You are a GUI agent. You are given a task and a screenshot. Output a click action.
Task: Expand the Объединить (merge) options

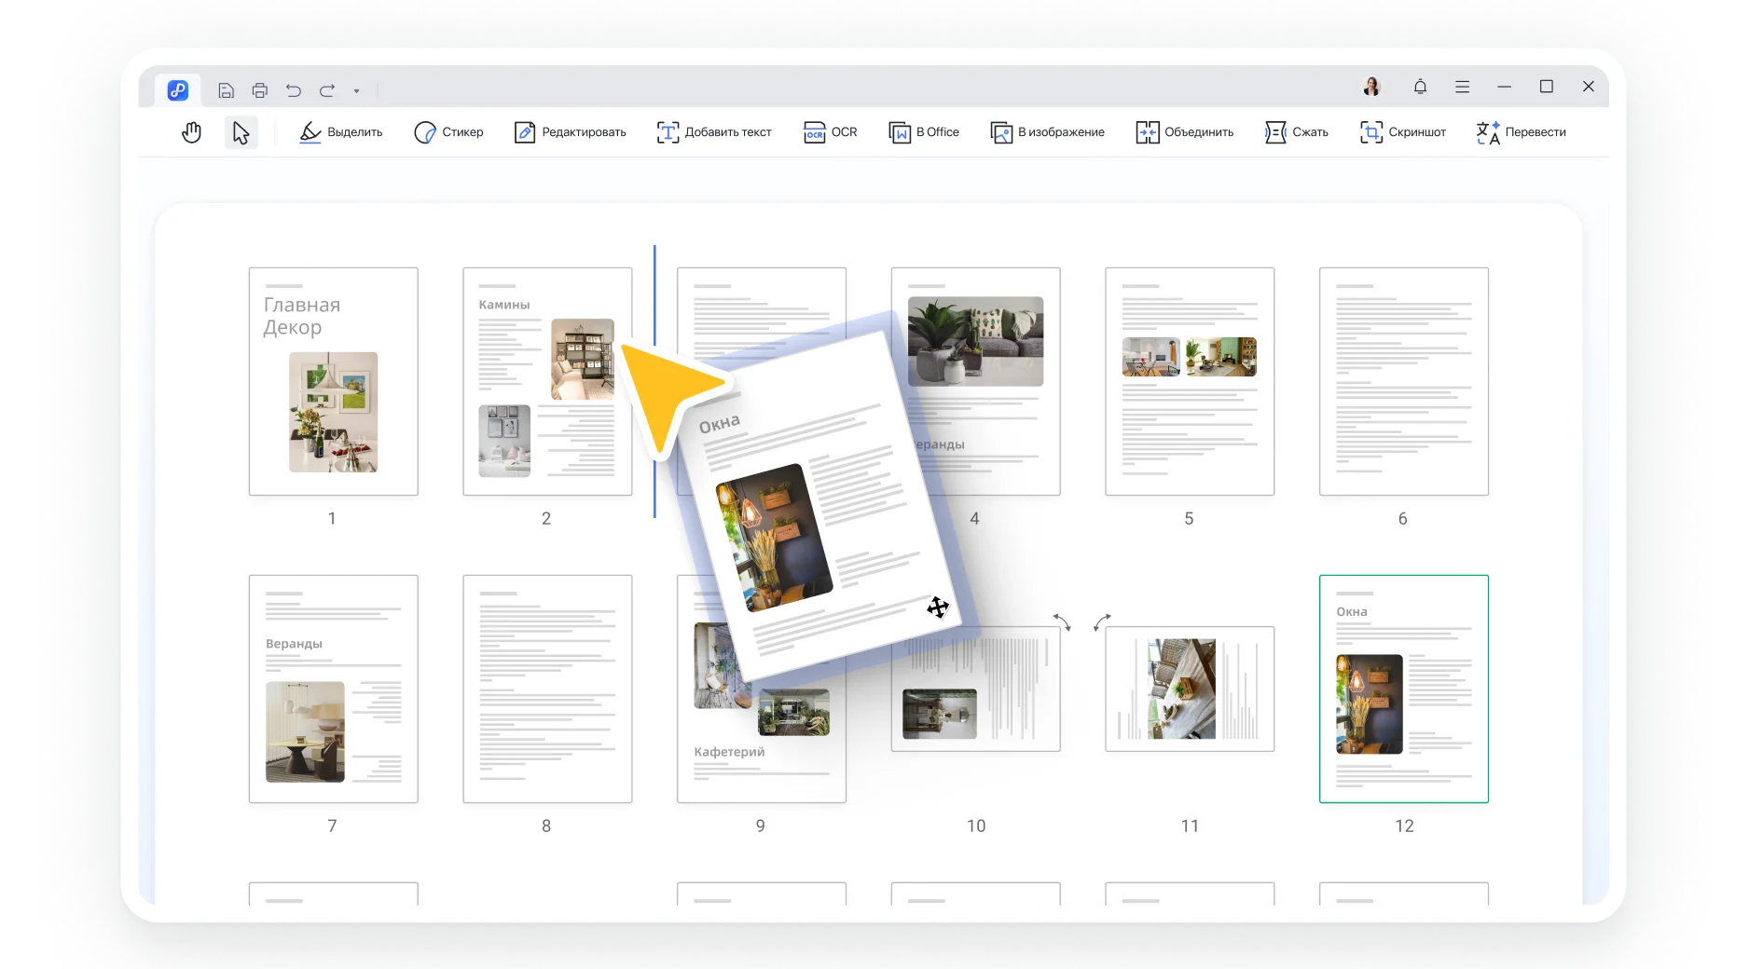pyautogui.click(x=1184, y=132)
